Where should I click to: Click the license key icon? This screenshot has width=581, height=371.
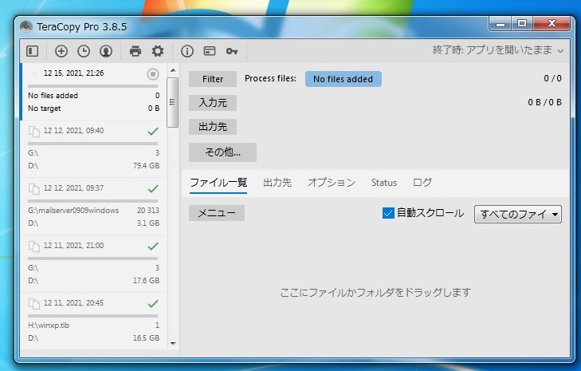tap(232, 51)
